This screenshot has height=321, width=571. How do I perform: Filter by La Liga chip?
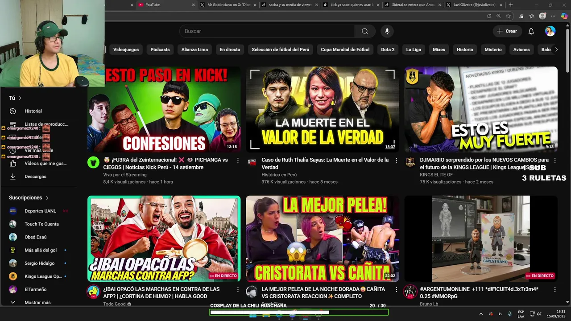(x=414, y=49)
